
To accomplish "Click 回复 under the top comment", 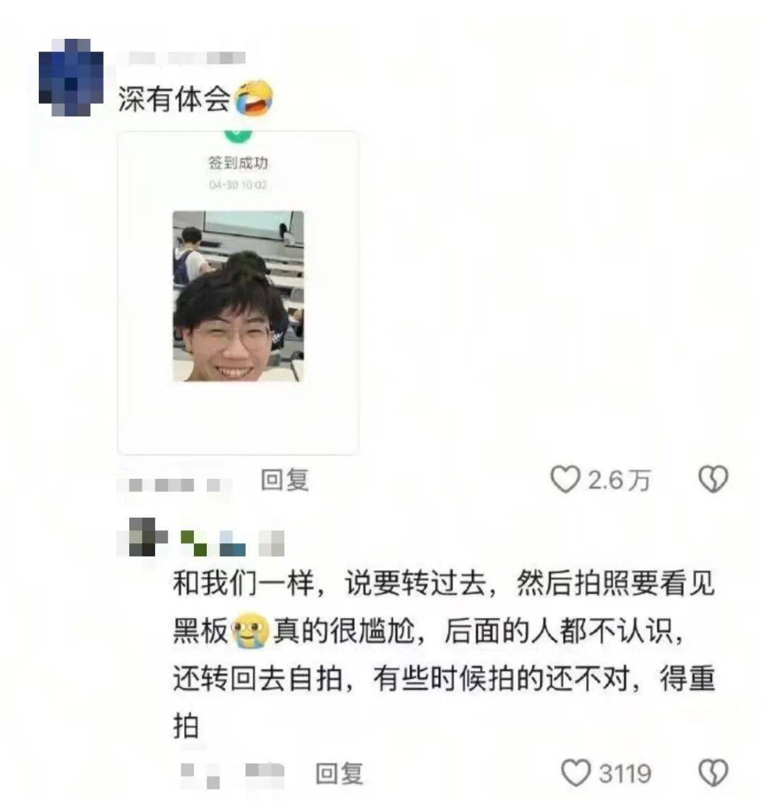I will coord(284,480).
